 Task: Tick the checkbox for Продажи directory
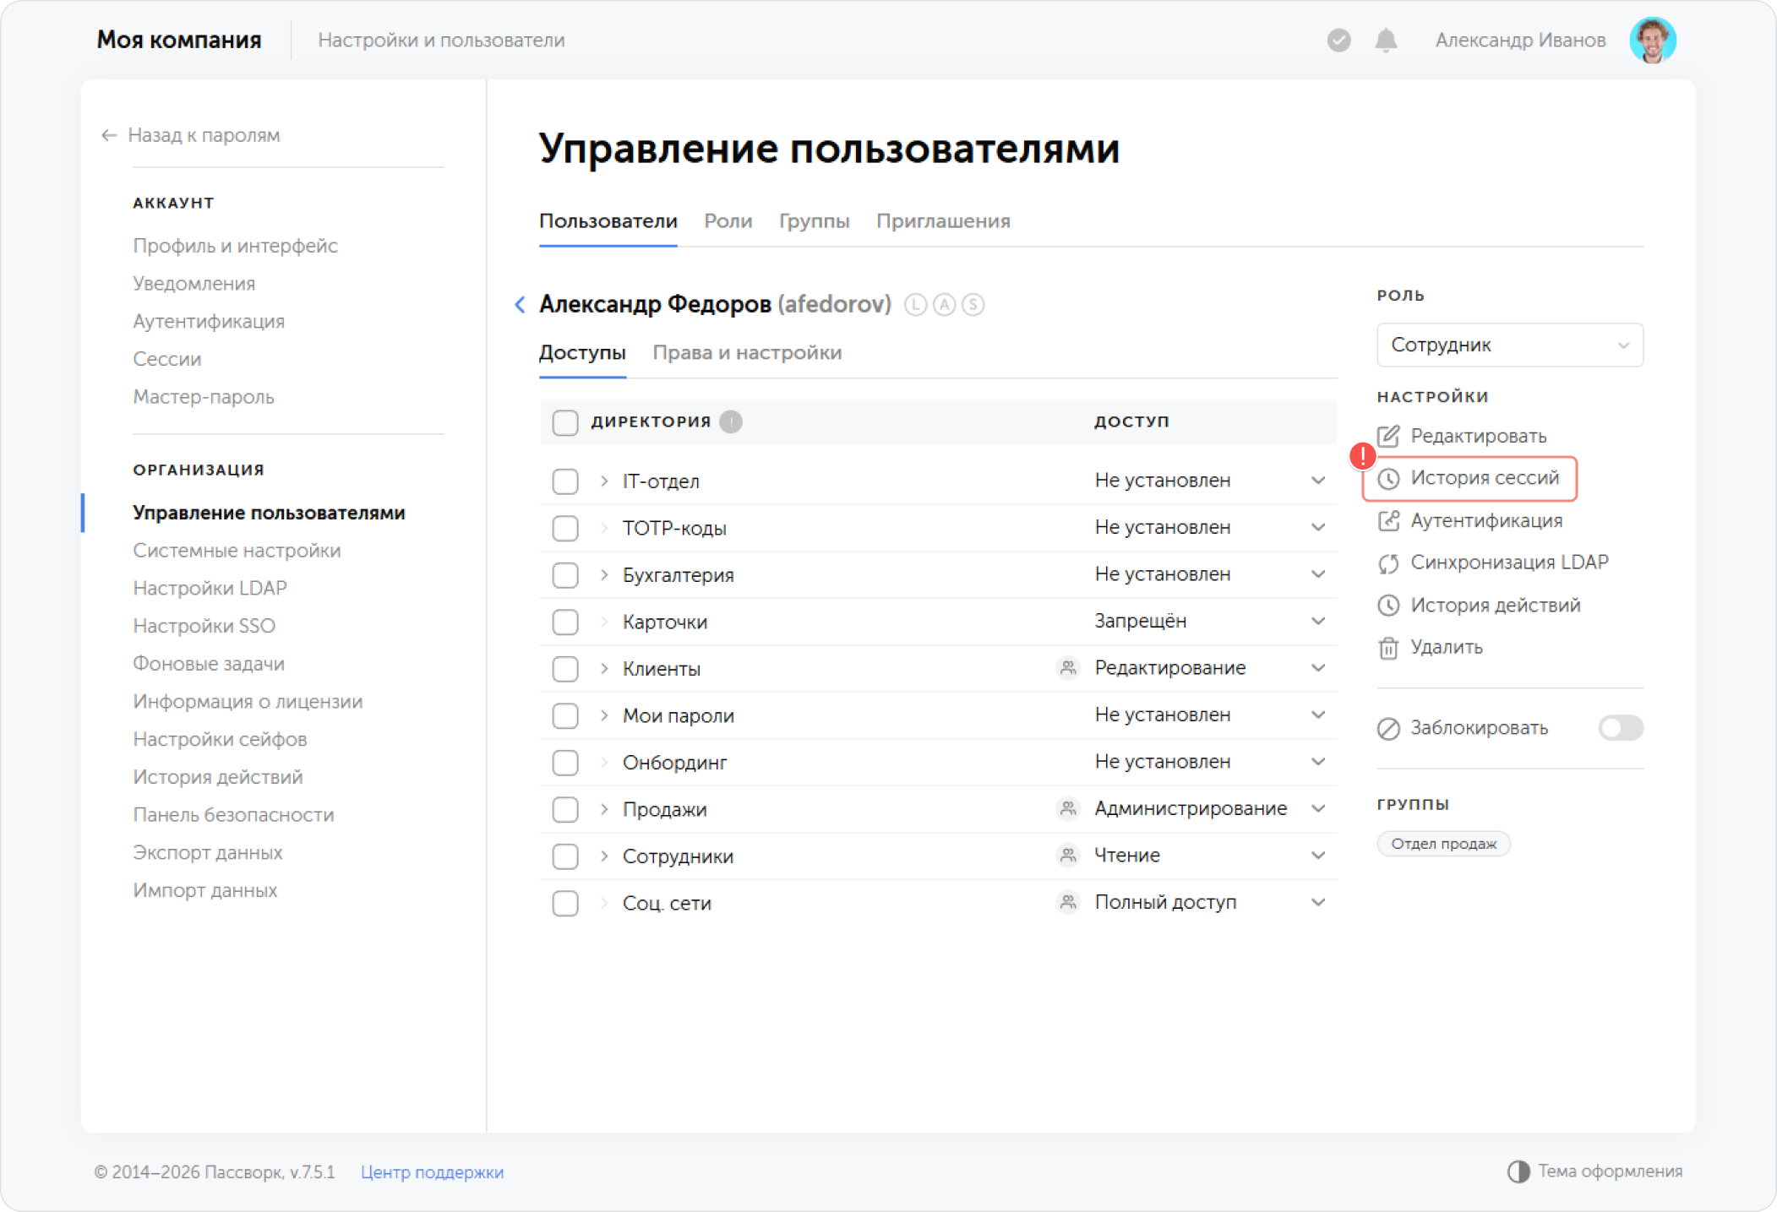click(564, 810)
